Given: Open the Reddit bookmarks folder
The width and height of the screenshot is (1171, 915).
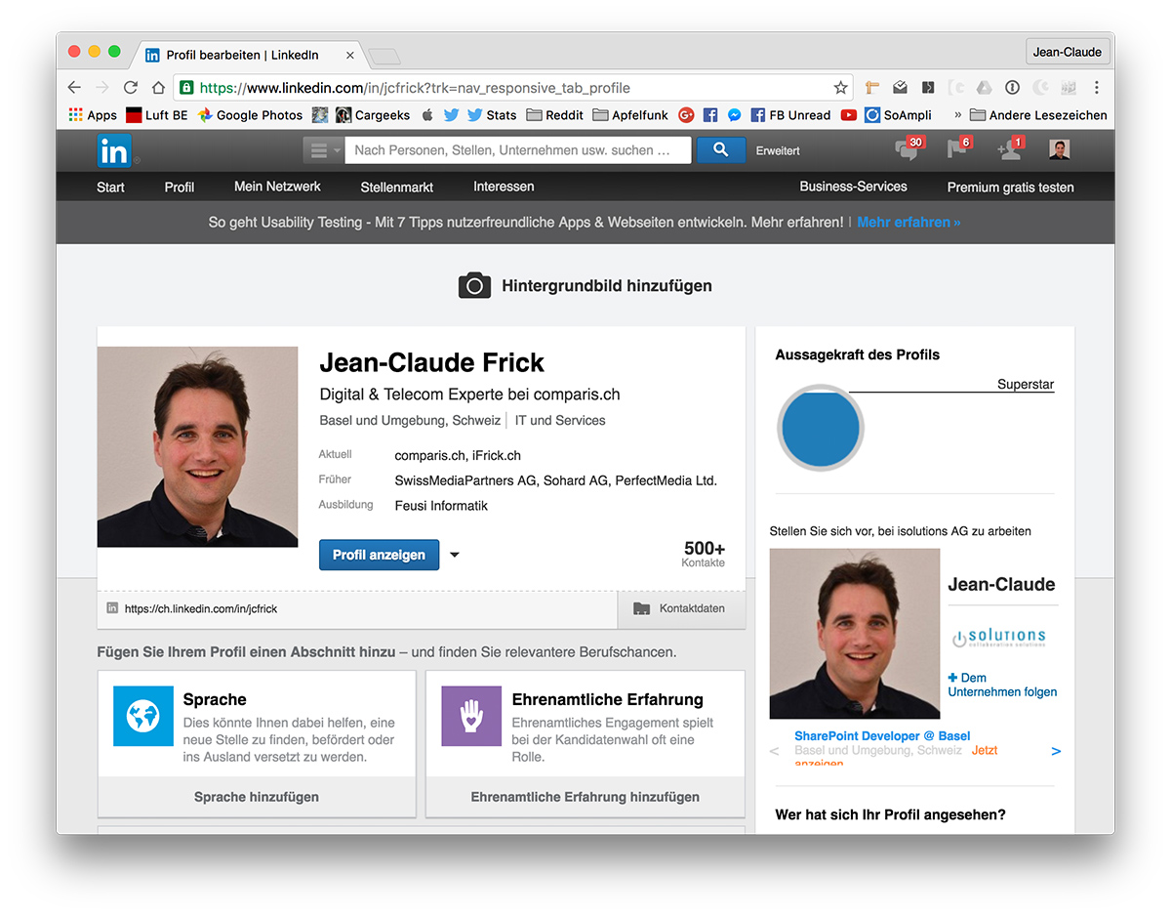Looking at the screenshot, I should 554,115.
